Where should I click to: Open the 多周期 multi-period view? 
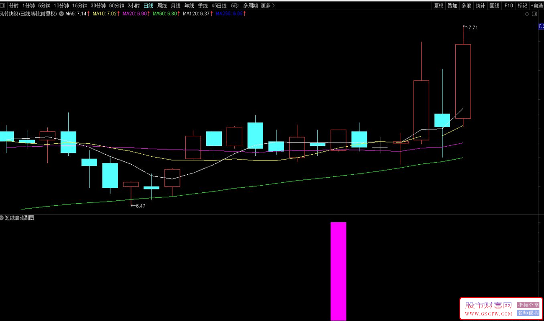(250, 6)
